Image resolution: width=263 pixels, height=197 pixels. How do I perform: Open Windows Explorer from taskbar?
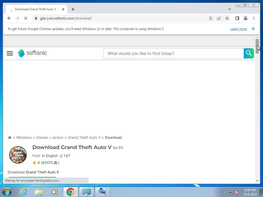(39, 192)
